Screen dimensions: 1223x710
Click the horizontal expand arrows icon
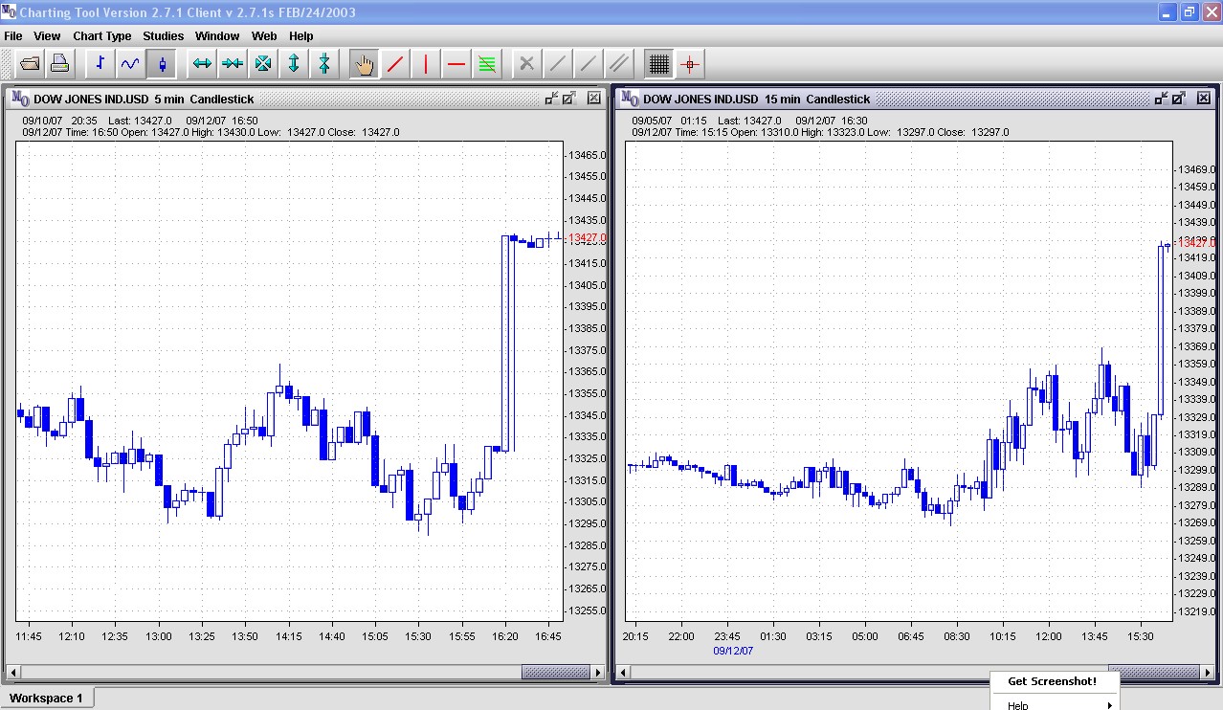point(202,64)
